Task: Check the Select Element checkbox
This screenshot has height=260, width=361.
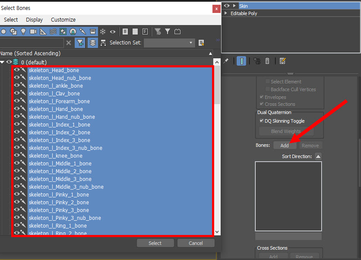Action: pos(268,81)
